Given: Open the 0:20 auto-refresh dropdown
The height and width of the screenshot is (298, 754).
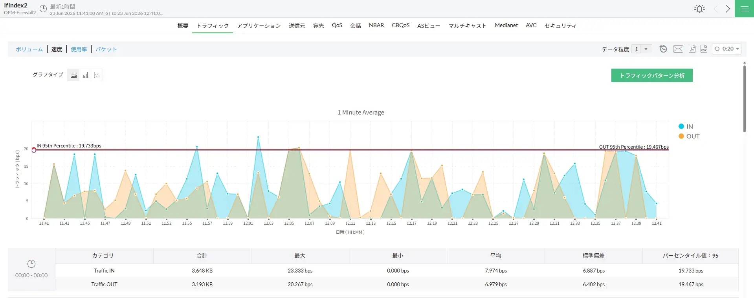Looking at the screenshot, I should pyautogui.click(x=727, y=49).
